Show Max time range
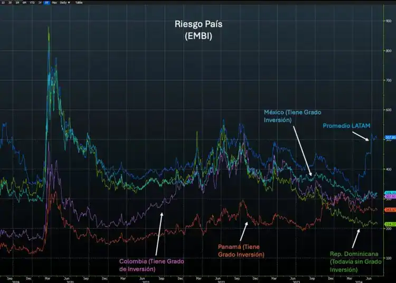The width and height of the screenshot is (396, 283). click(54, 3)
